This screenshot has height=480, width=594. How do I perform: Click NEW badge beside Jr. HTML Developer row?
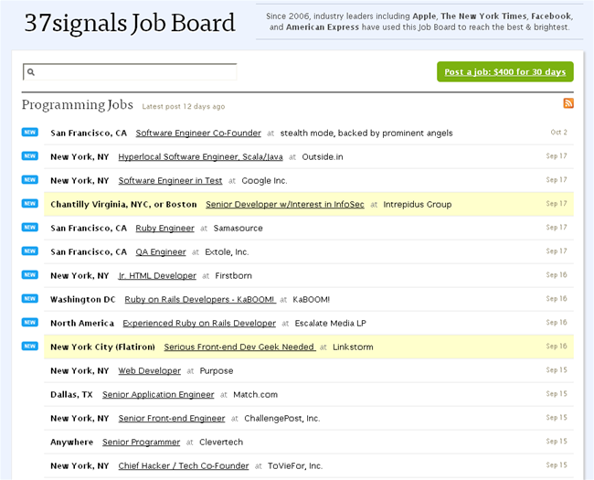coord(29,275)
